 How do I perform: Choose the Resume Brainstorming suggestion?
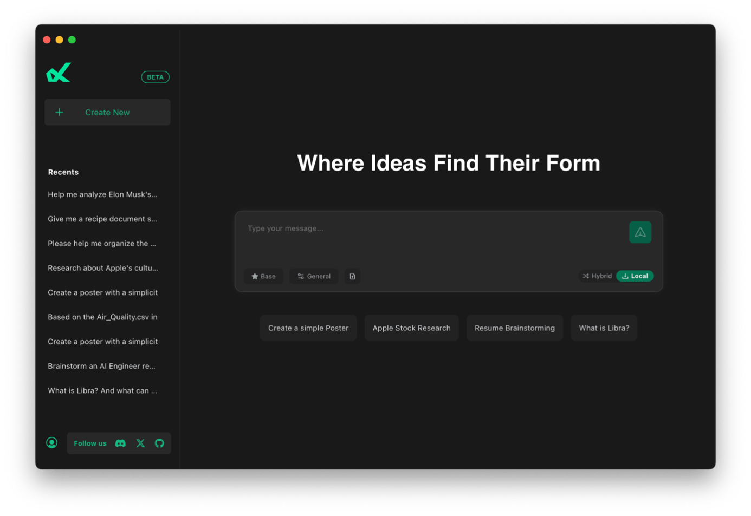515,328
